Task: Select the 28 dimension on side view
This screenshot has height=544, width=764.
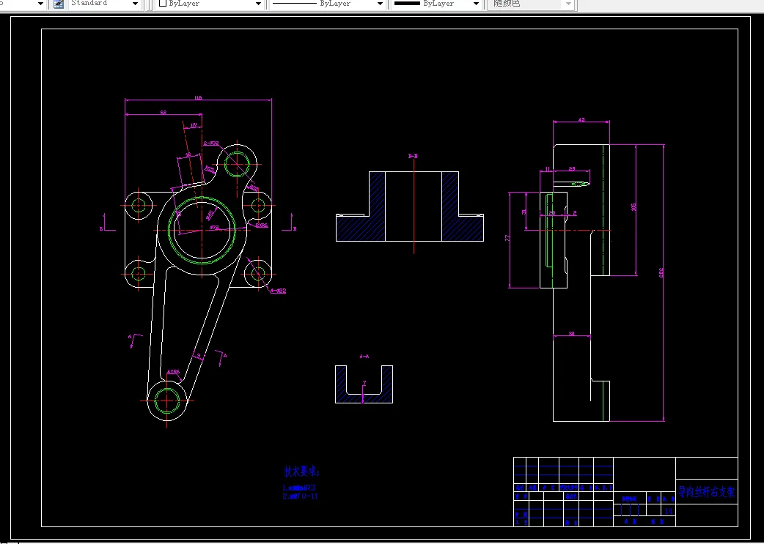Action: [572, 169]
